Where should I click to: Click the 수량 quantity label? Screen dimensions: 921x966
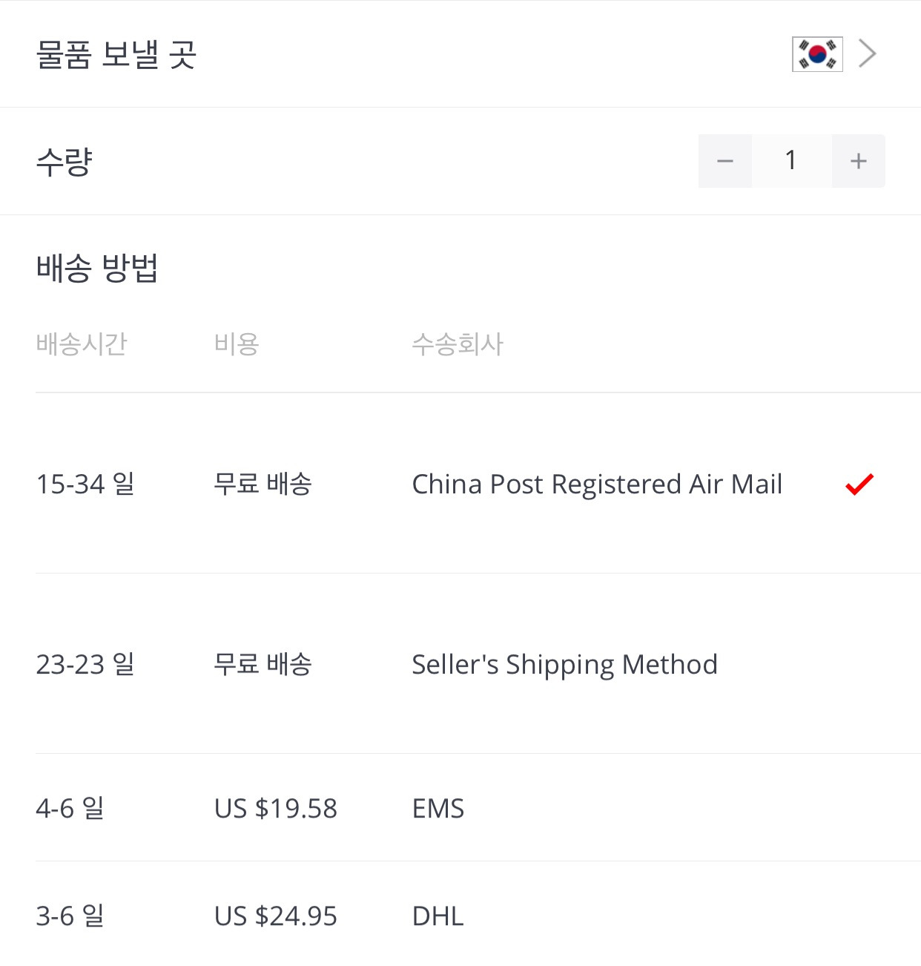point(64,162)
